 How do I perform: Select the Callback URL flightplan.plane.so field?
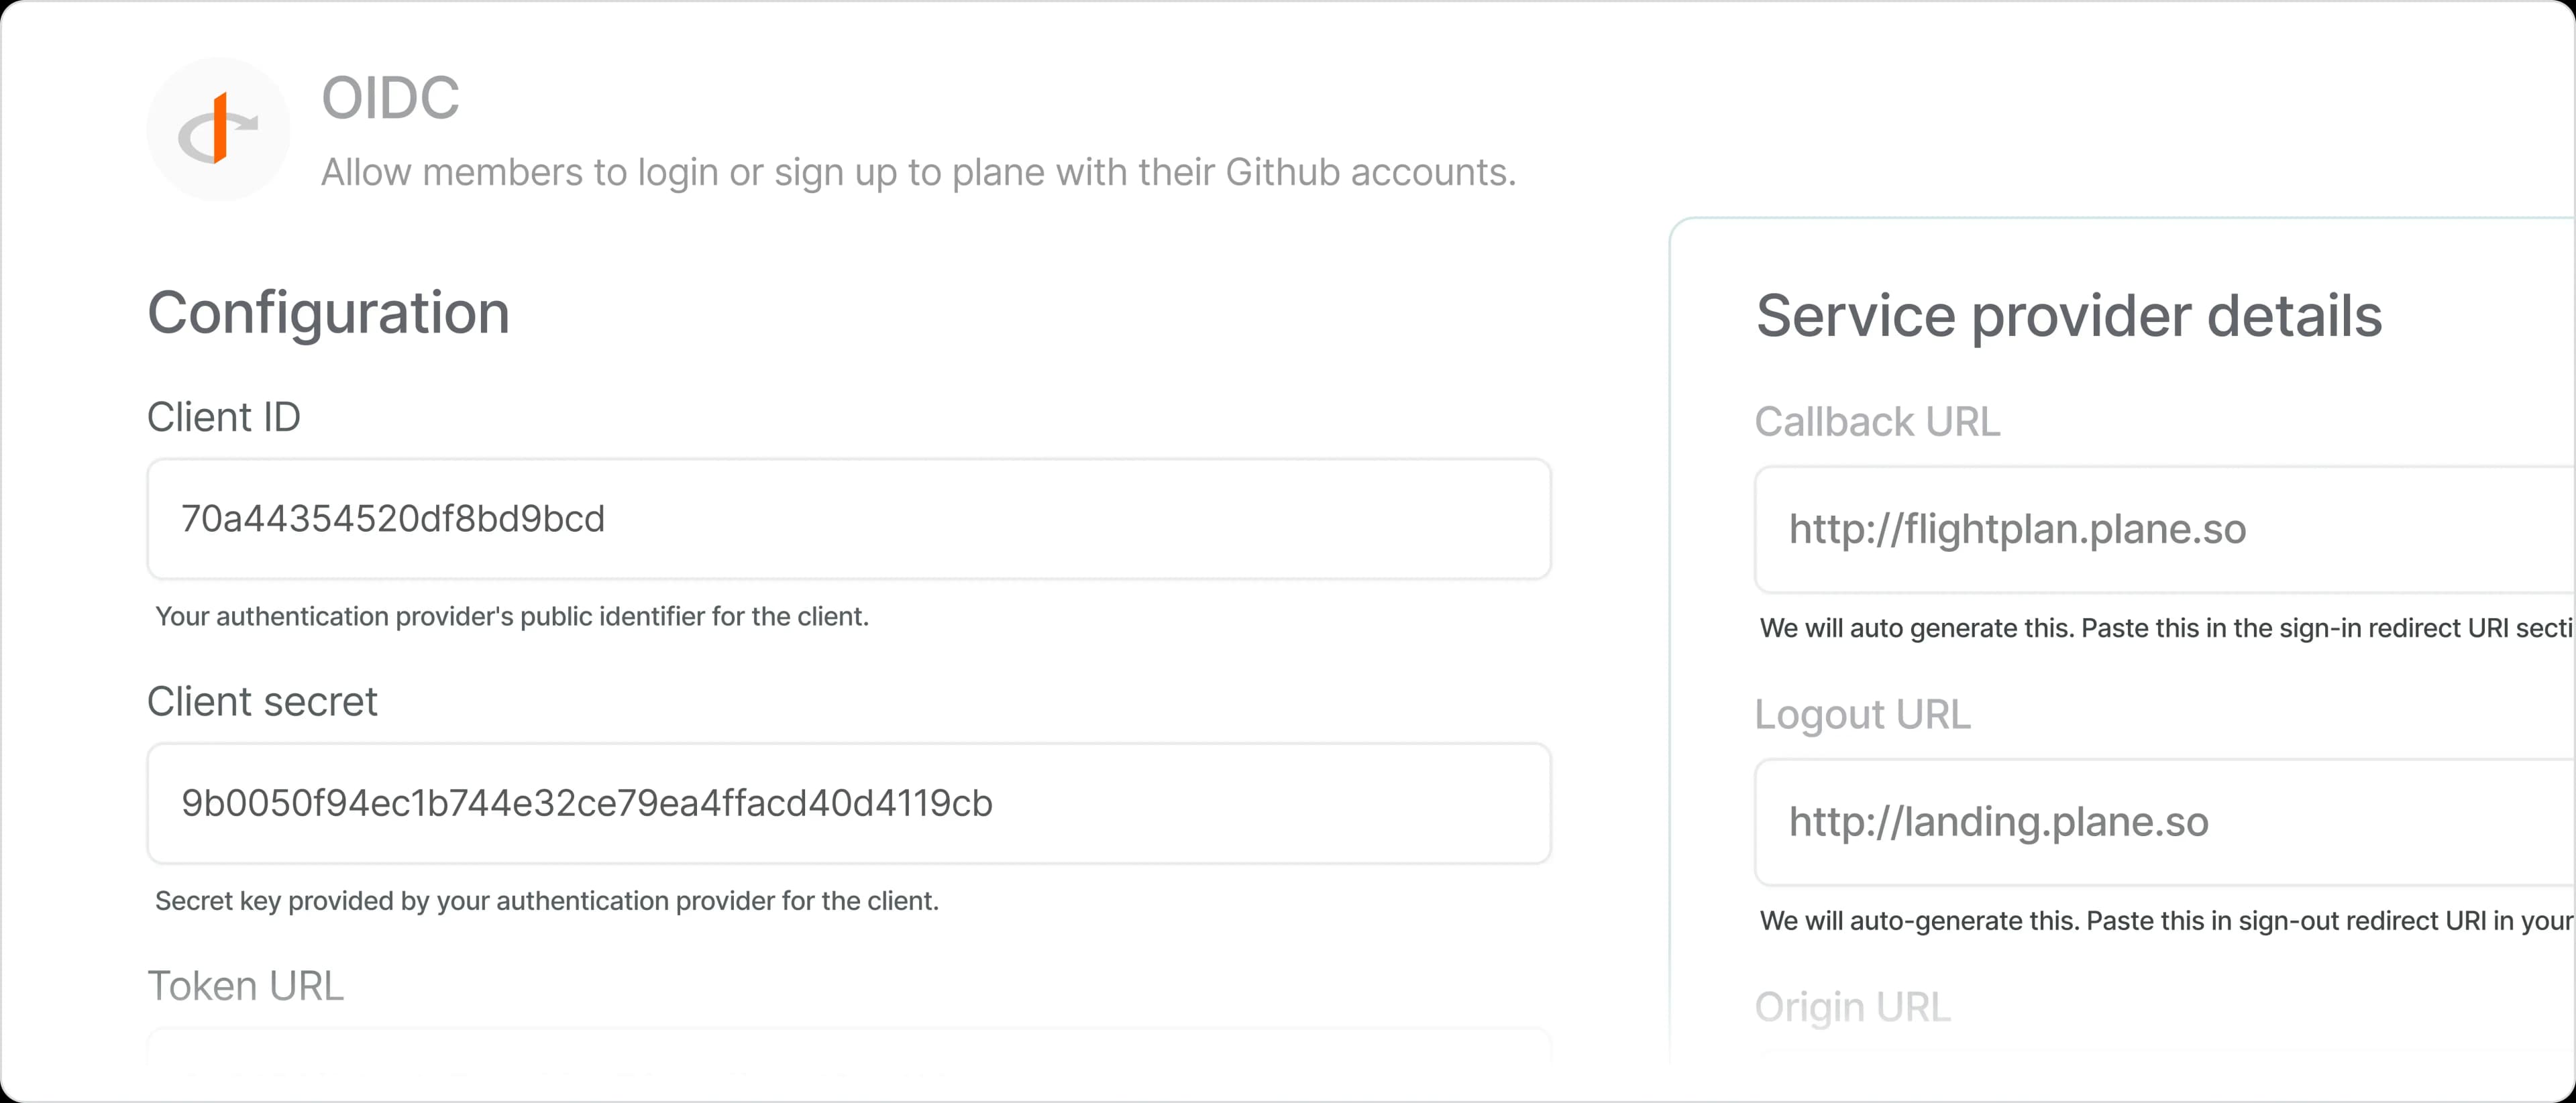(x=2160, y=530)
